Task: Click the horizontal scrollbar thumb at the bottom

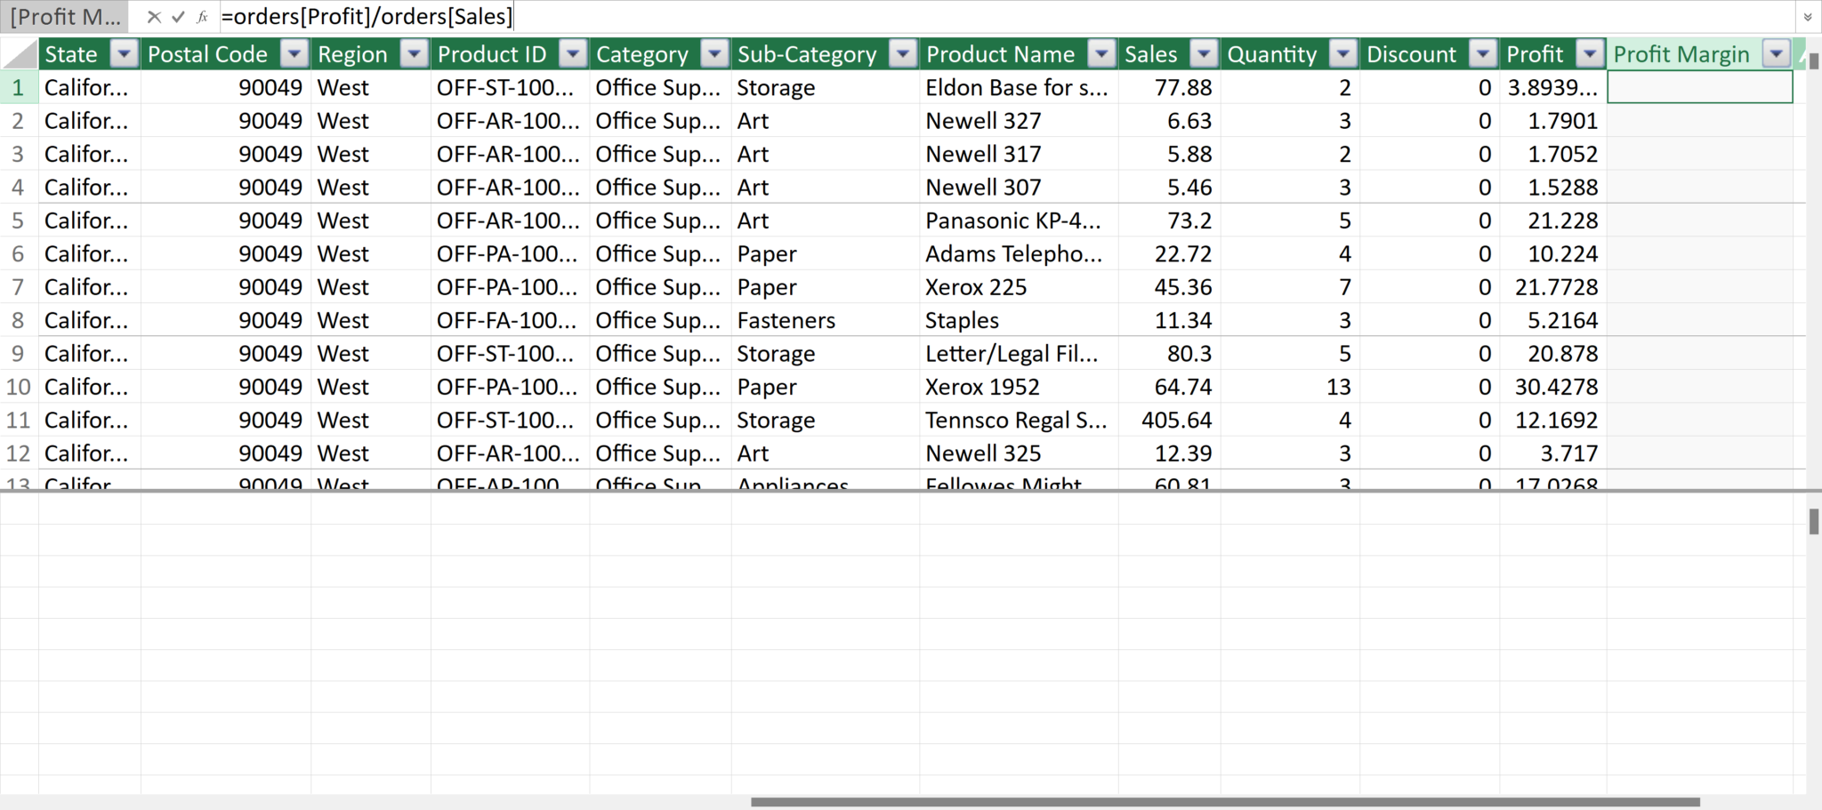Action: (x=1225, y=802)
